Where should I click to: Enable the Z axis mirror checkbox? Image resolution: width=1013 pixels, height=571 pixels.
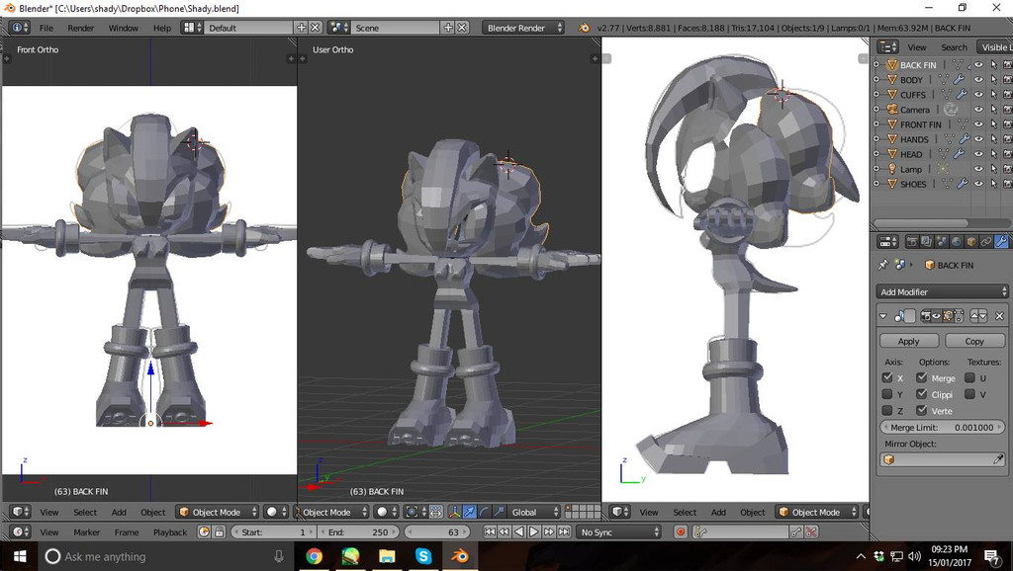(x=887, y=410)
